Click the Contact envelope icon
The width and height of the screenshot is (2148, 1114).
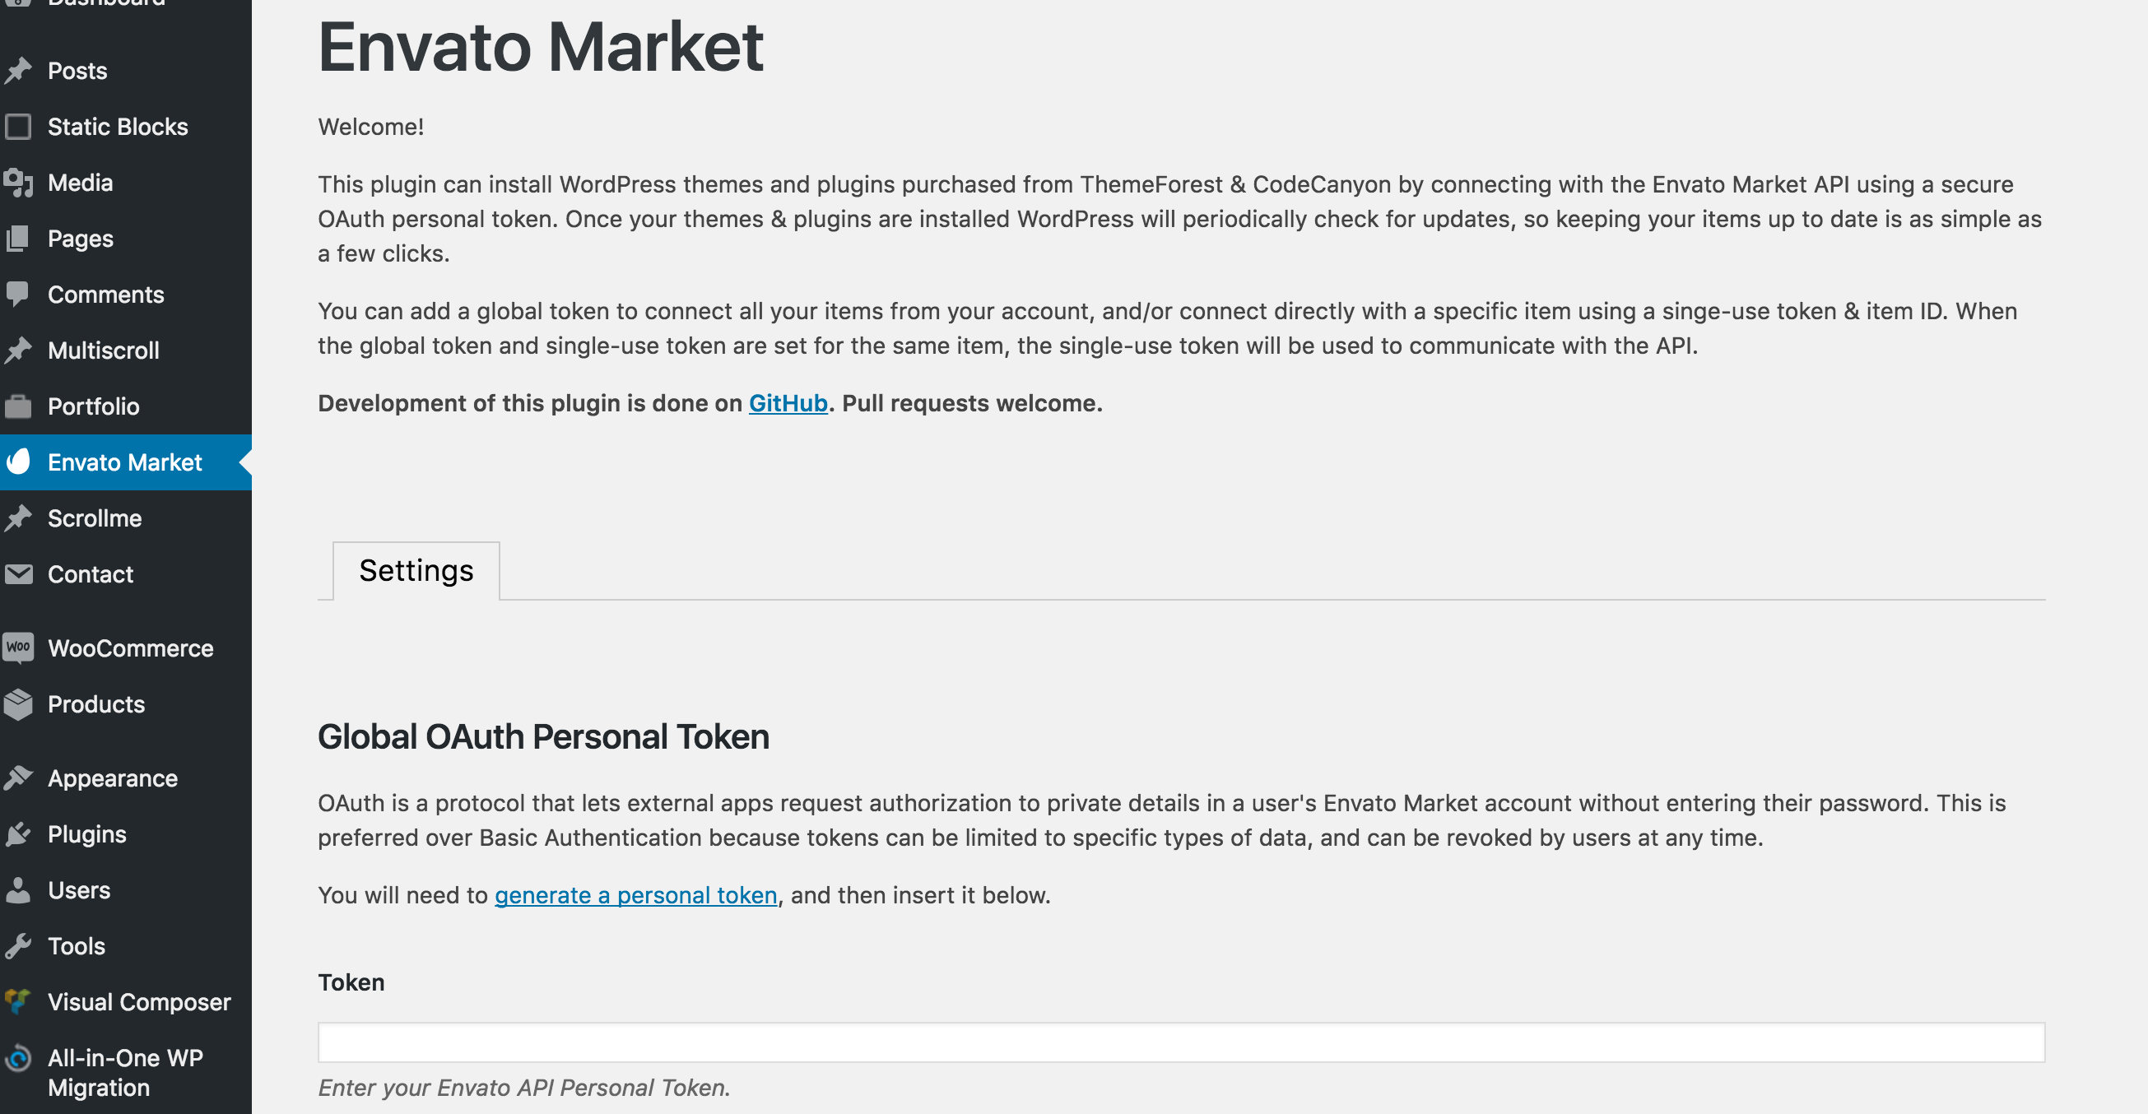(17, 574)
